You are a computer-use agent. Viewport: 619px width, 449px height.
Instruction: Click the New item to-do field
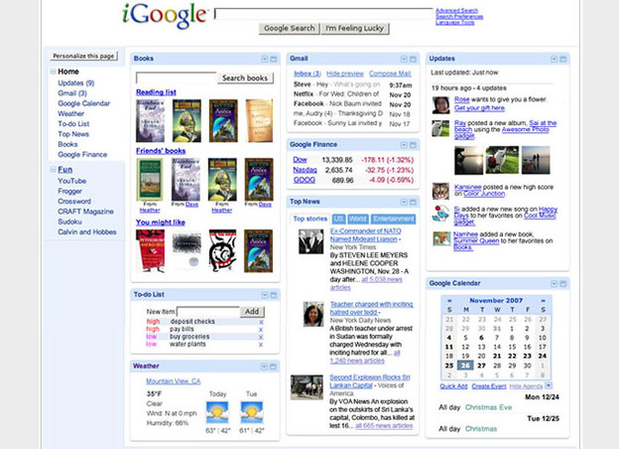coord(208,312)
